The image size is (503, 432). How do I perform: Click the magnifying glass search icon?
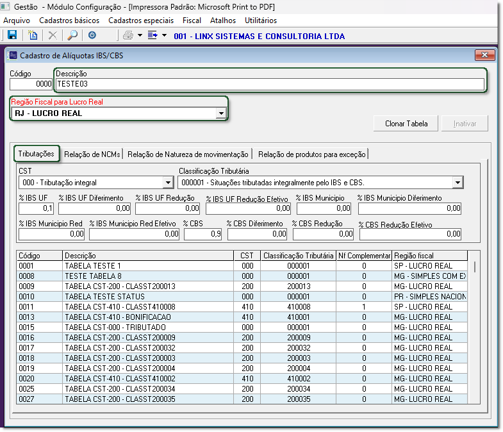72,36
